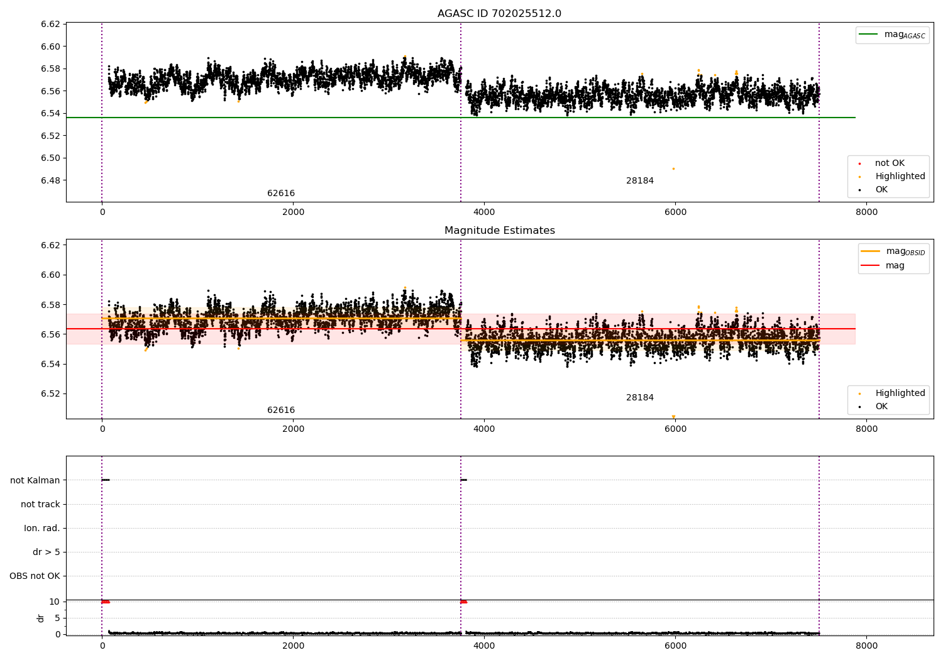Click the 'Ion. rad.' y-axis label
This screenshot has height=660, width=943.
[42, 528]
